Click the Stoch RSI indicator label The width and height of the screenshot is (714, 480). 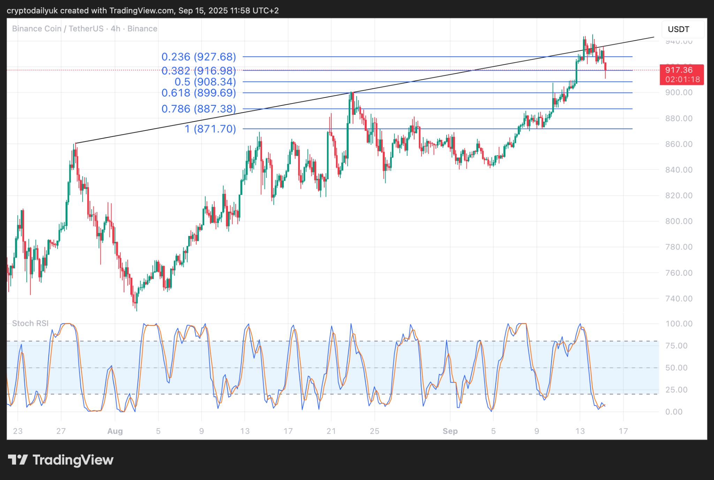point(30,323)
